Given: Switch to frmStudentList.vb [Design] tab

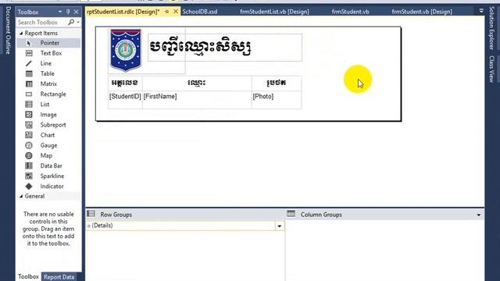Looking at the screenshot, I should [274, 12].
